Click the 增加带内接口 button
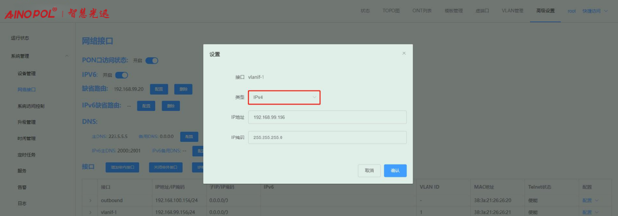The height and width of the screenshot is (216, 618). pos(122,167)
